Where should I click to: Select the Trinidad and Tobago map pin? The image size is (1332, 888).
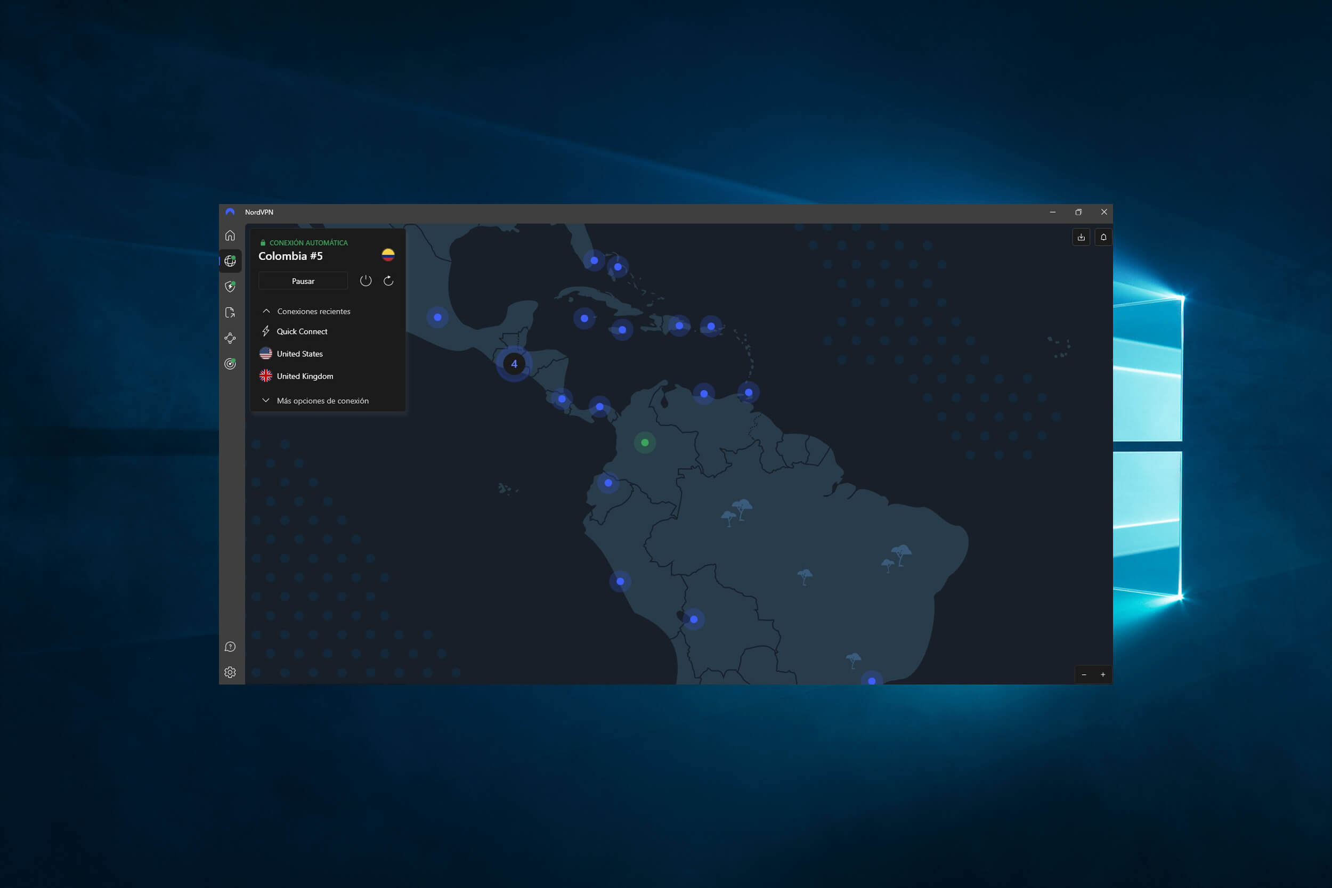point(749,393)
